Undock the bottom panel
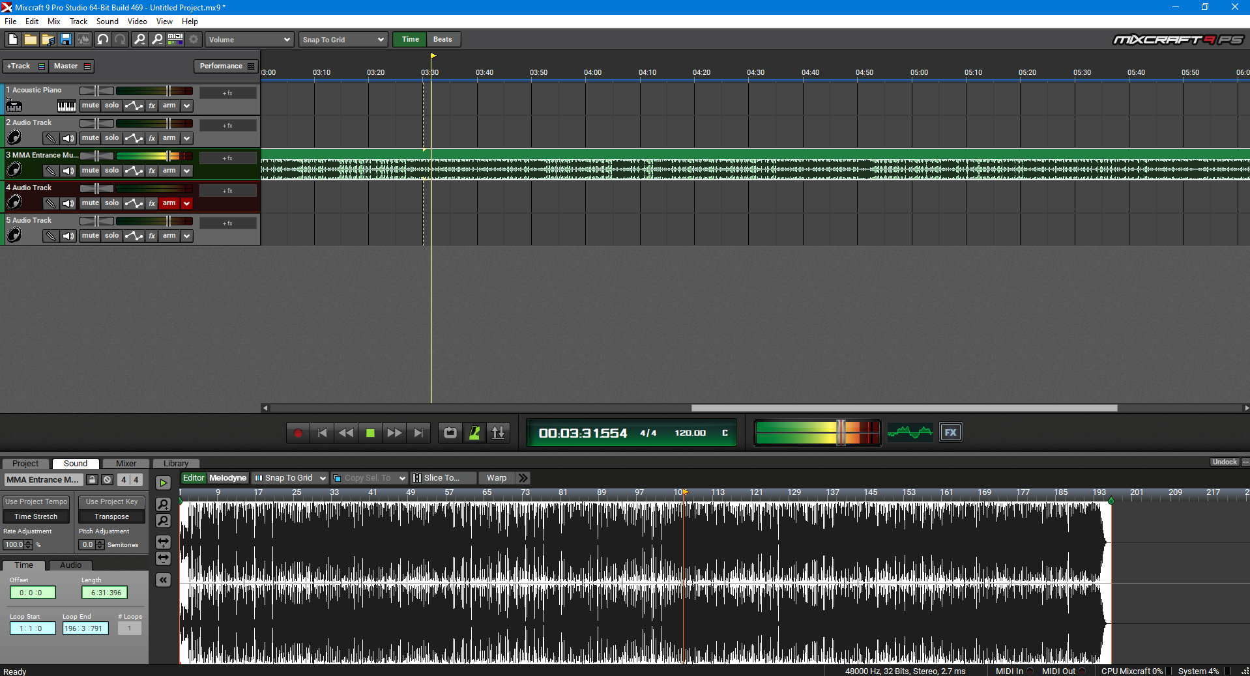The image size is (1250, 676). [1225, 462]
